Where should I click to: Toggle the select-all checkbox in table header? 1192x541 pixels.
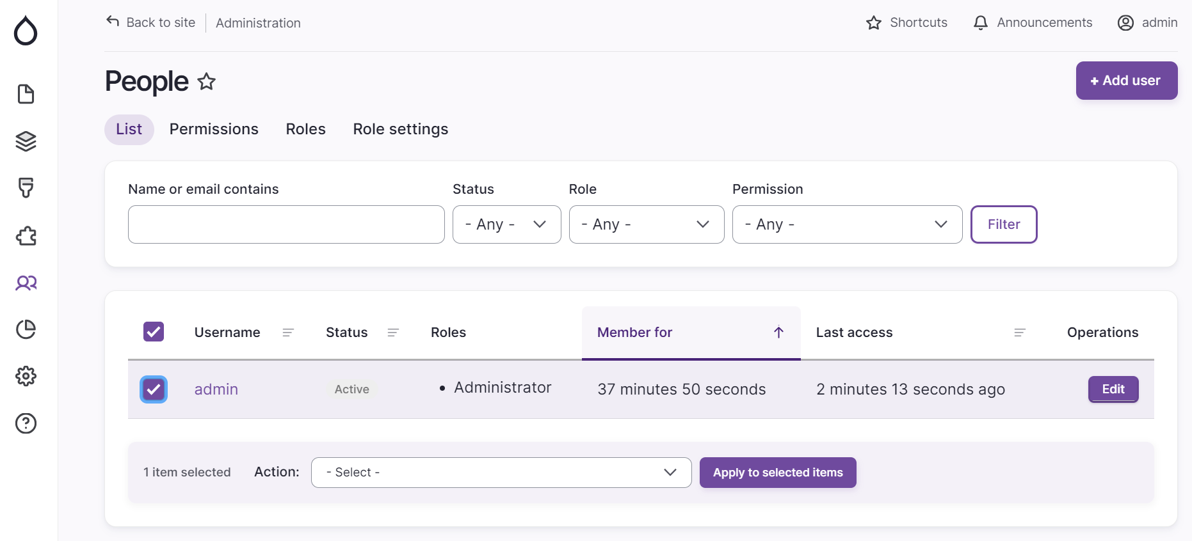coord(154,332)
